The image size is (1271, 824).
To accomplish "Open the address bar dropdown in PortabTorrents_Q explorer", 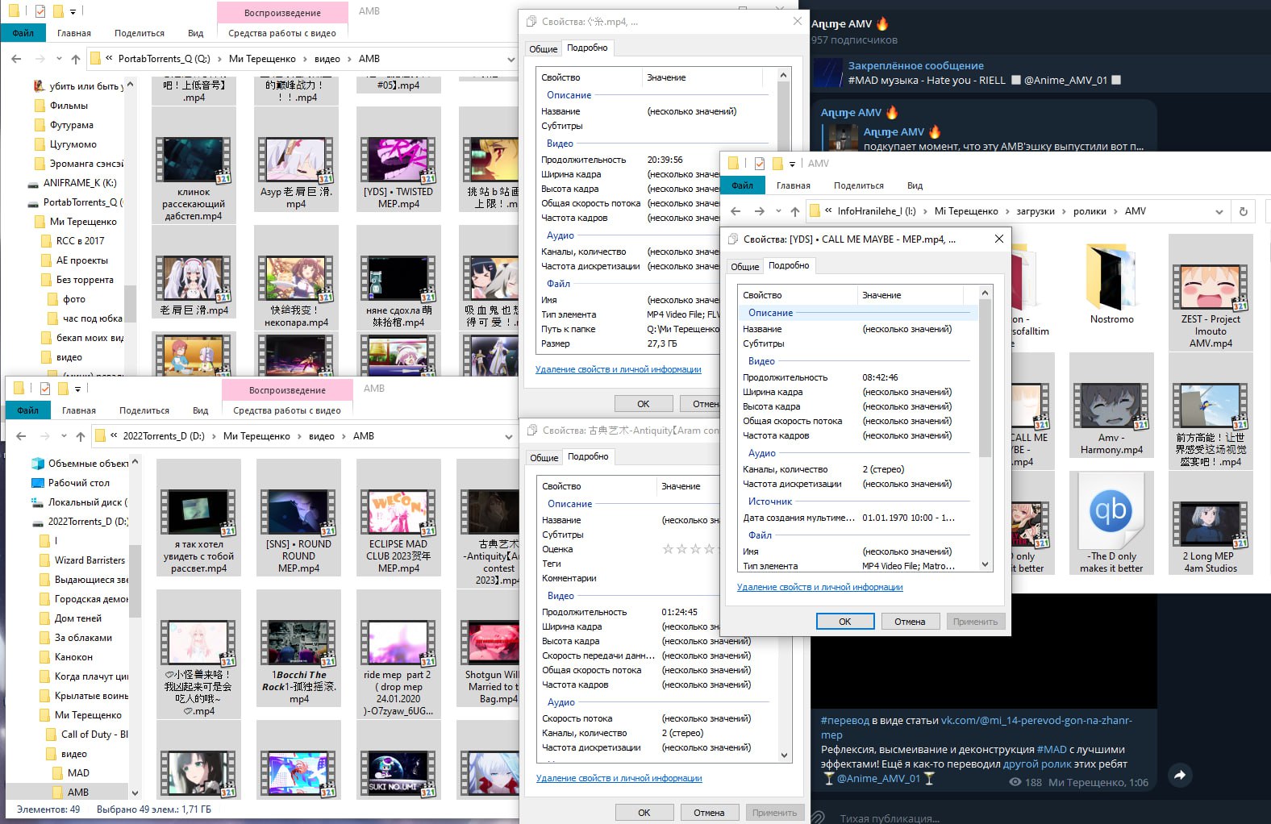I will point(510,59).
